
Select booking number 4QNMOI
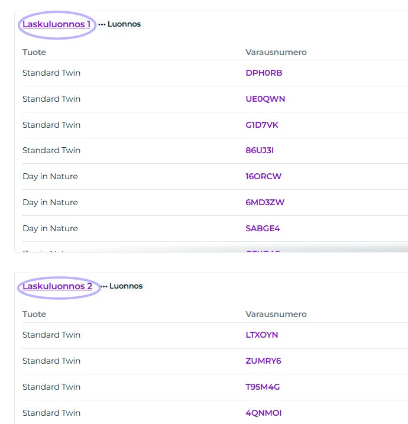click(264, 413)
